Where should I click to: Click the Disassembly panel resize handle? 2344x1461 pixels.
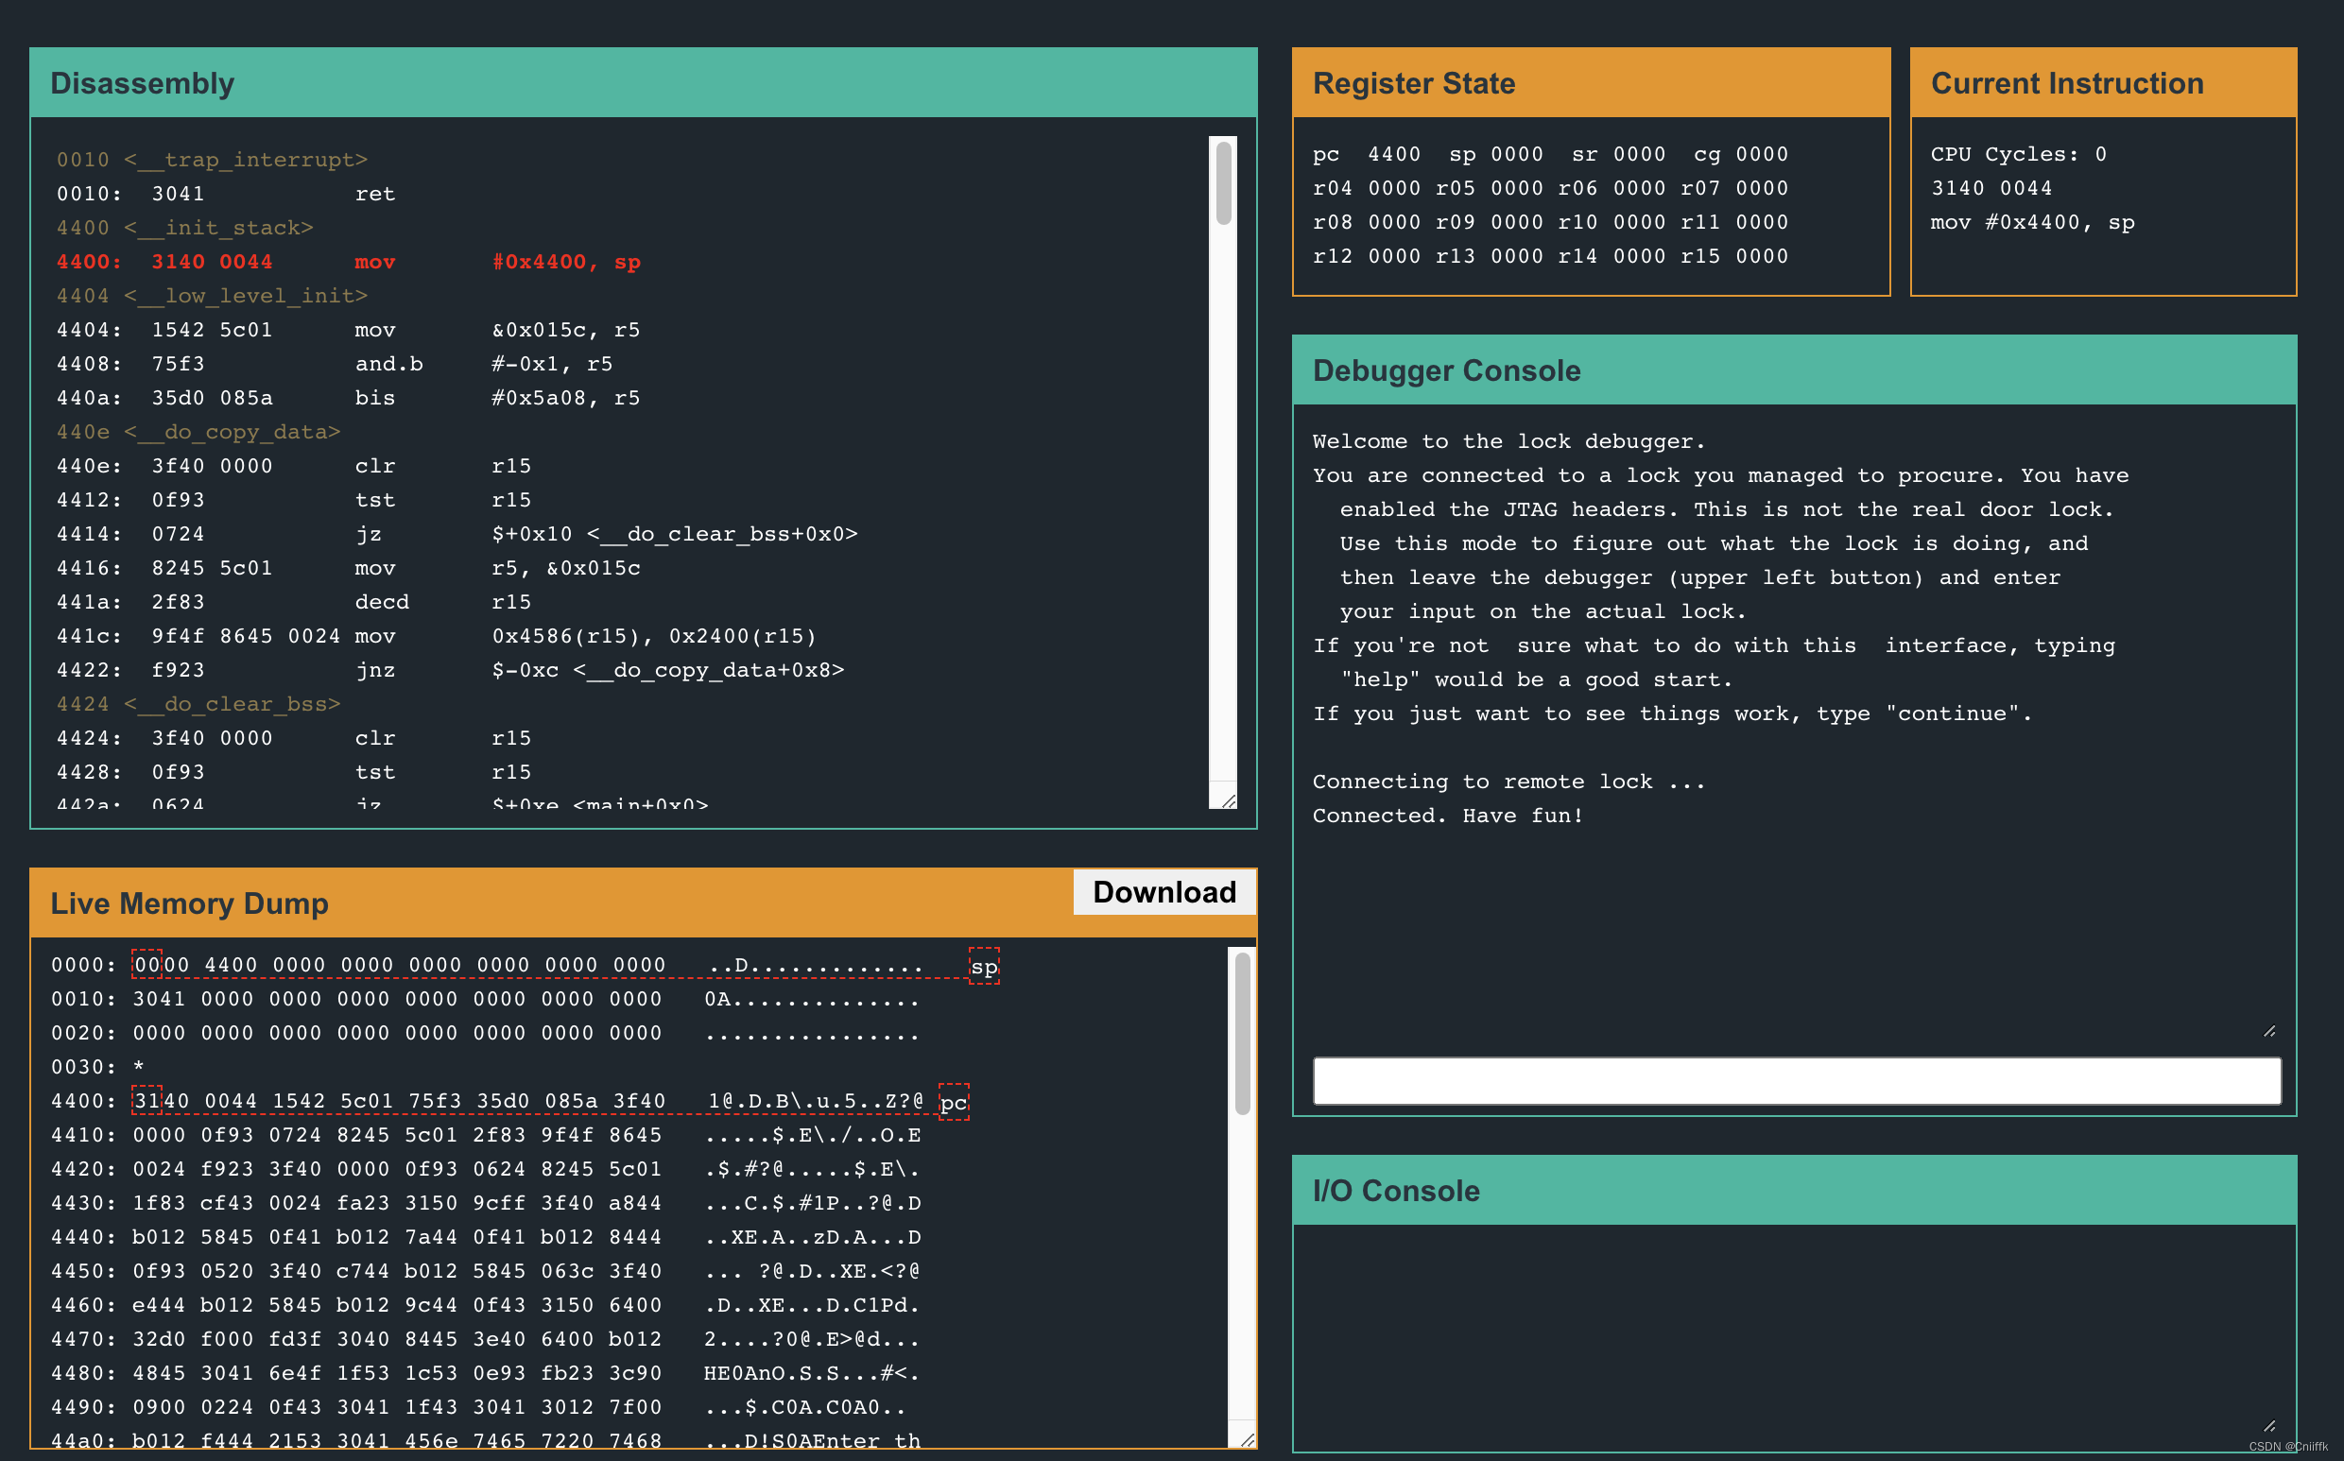pos(1228,800)
